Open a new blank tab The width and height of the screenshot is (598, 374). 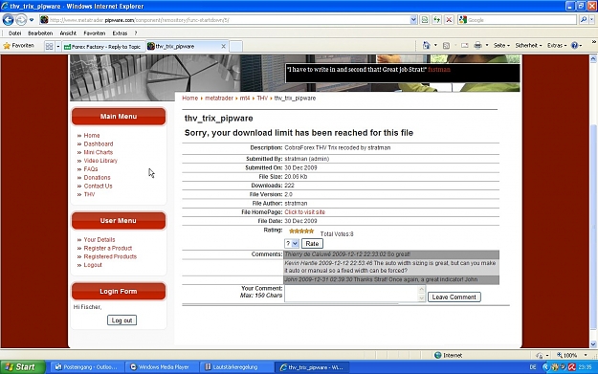tap(235, 46)
